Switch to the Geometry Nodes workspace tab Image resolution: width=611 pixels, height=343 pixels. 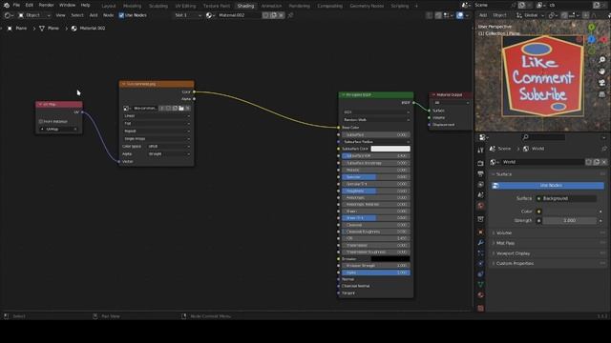(367, 6)
